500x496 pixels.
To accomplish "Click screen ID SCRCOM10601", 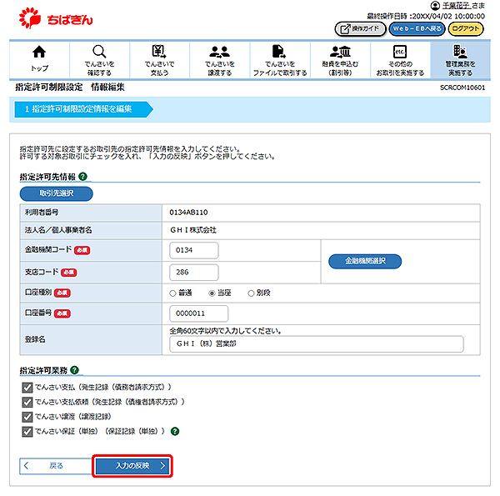I will 462,88.
